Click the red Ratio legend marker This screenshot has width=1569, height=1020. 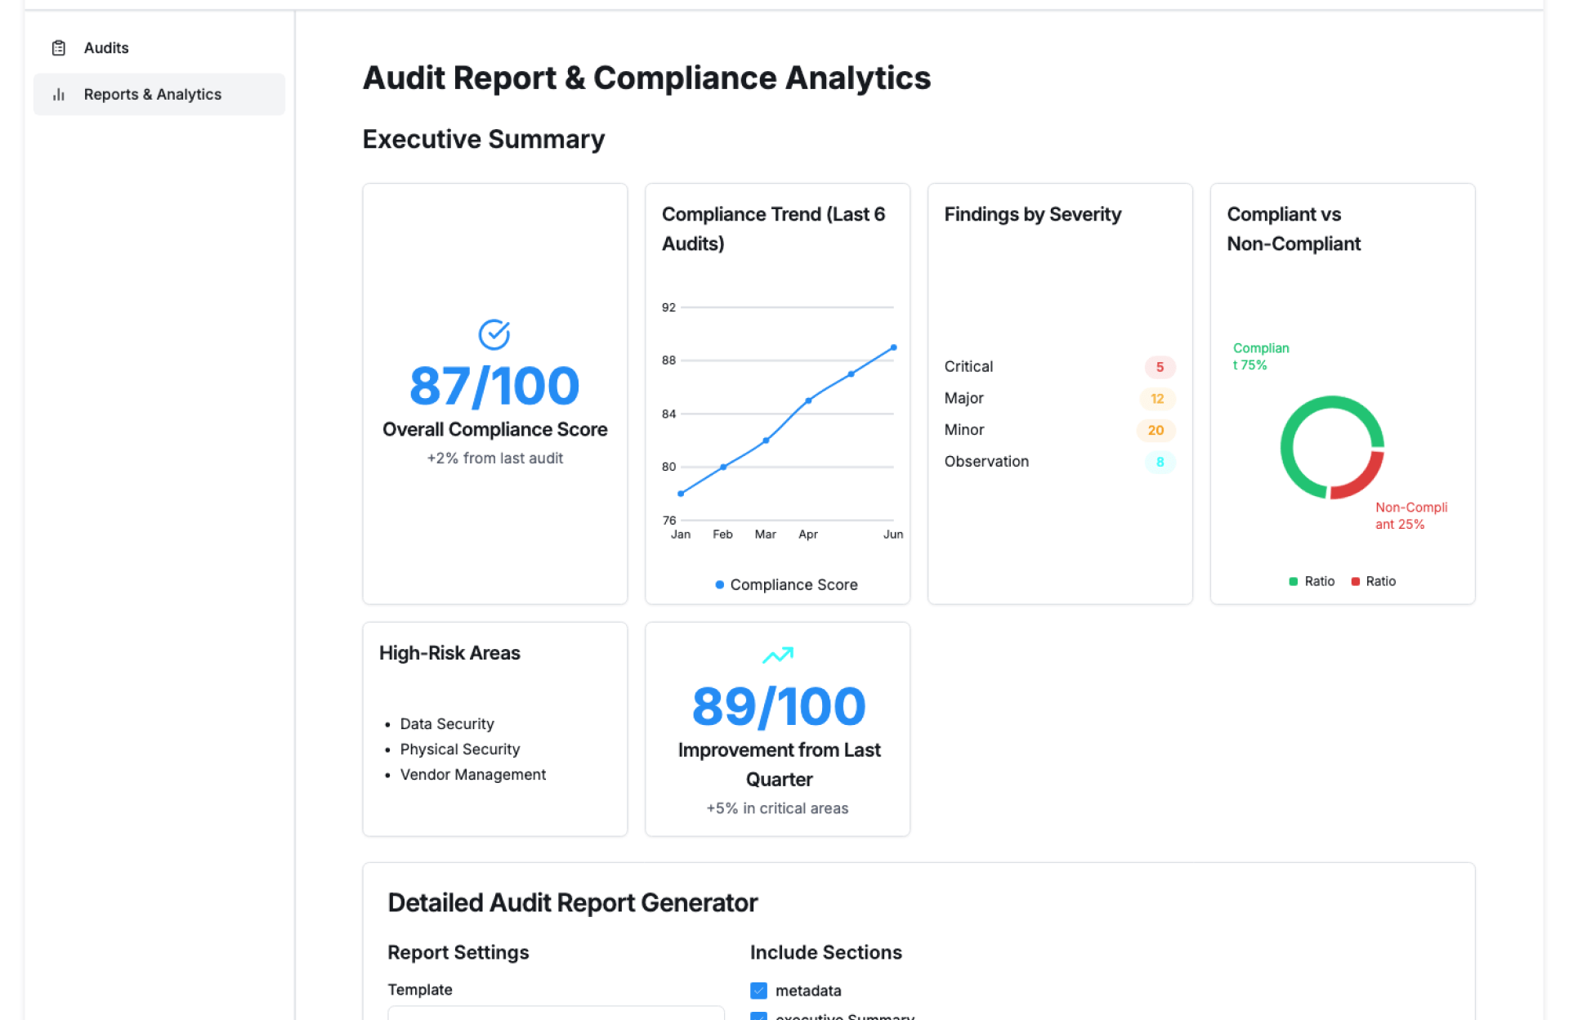1355,581
